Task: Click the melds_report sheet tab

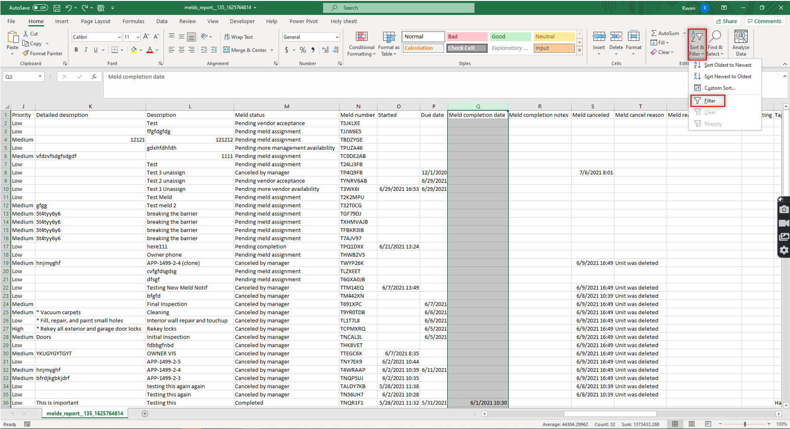Action: click(x=84, y=414)
